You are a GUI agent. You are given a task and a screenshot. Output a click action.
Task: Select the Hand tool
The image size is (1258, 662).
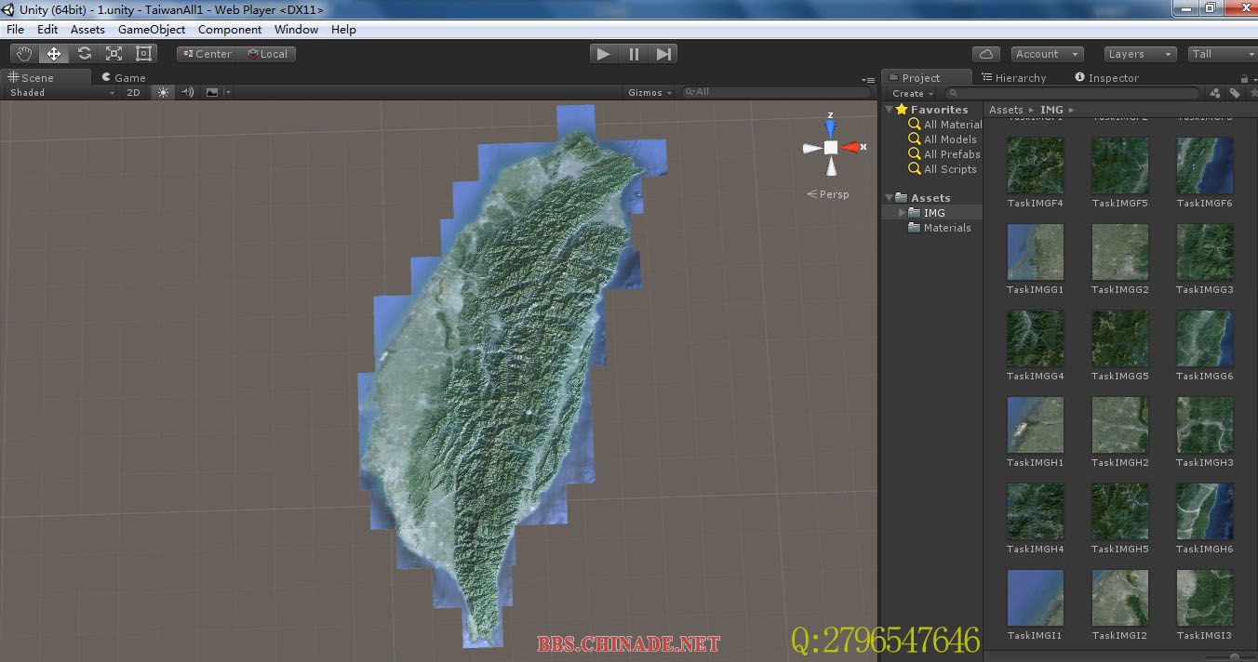click(x=24, y=54)
